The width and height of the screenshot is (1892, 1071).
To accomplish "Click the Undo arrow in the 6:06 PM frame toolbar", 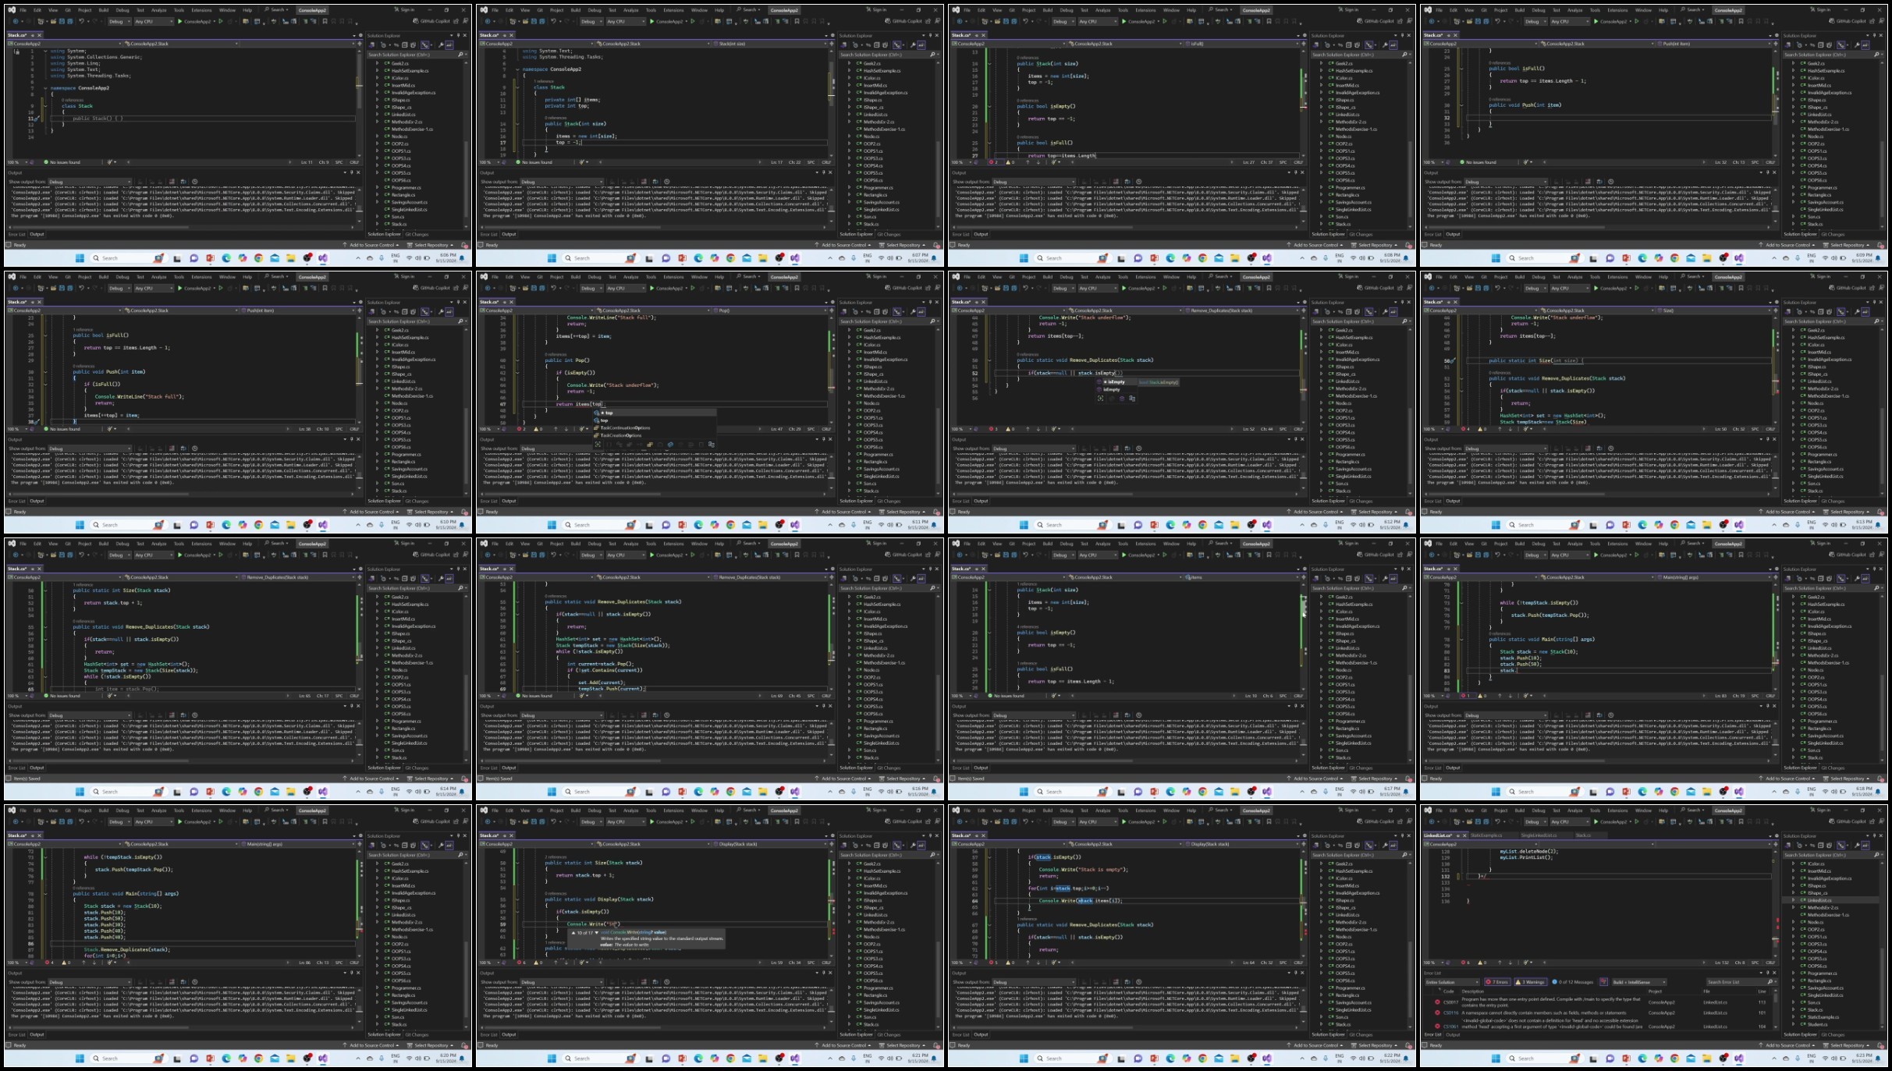I will pyautogui.click(x=81, y=22).
